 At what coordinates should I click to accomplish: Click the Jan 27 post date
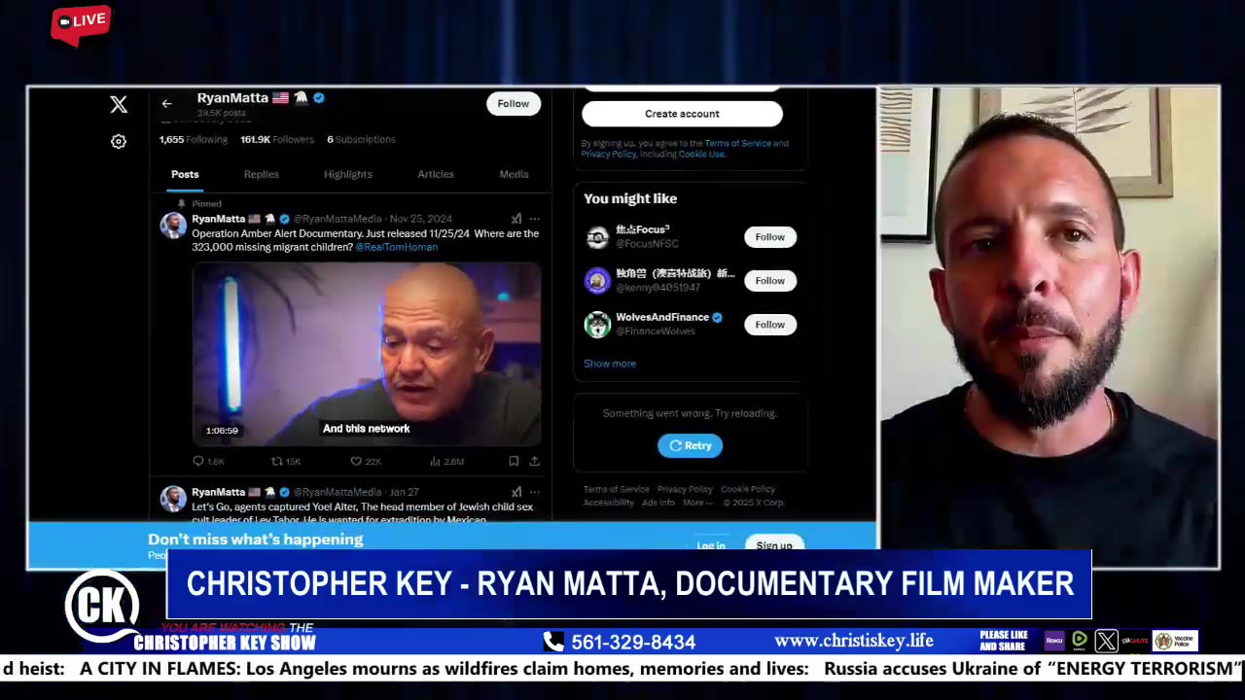[404, 492]
